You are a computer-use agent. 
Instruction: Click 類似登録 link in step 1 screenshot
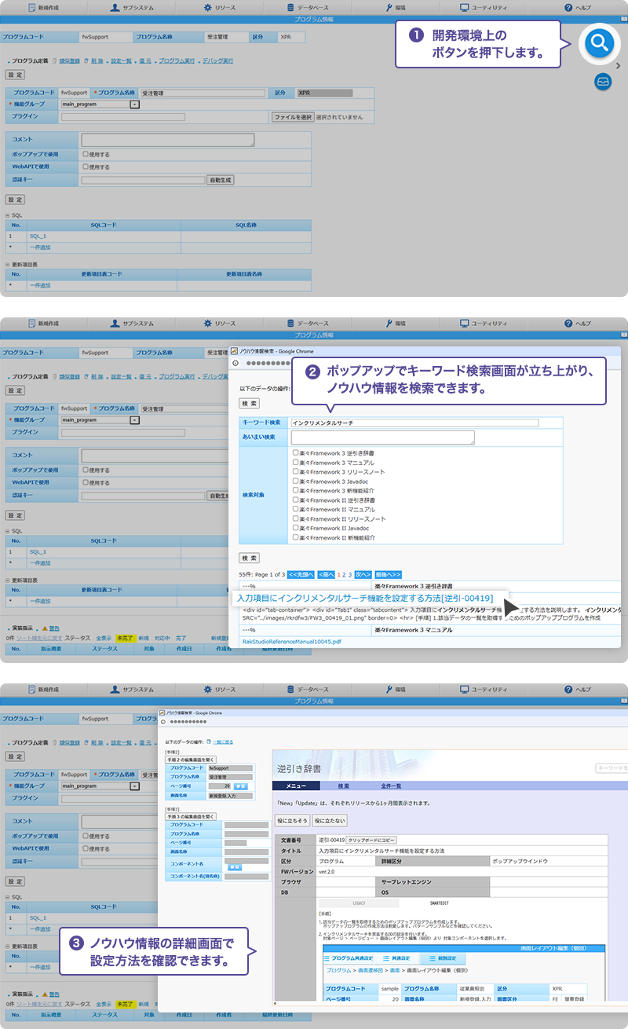[x=69, y=60]
